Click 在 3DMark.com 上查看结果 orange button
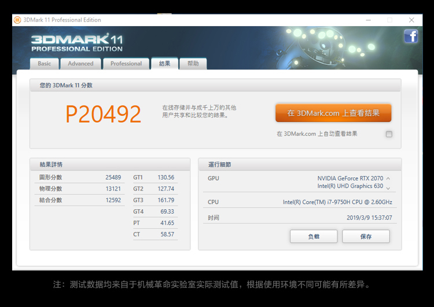This screenshot has width=434, height=307. [333, 113]
